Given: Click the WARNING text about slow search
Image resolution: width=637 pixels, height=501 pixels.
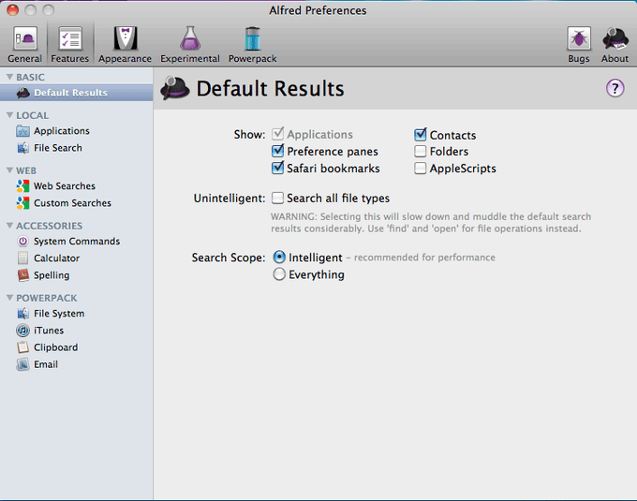Looking at the screenshot, I should pos(431,223).
